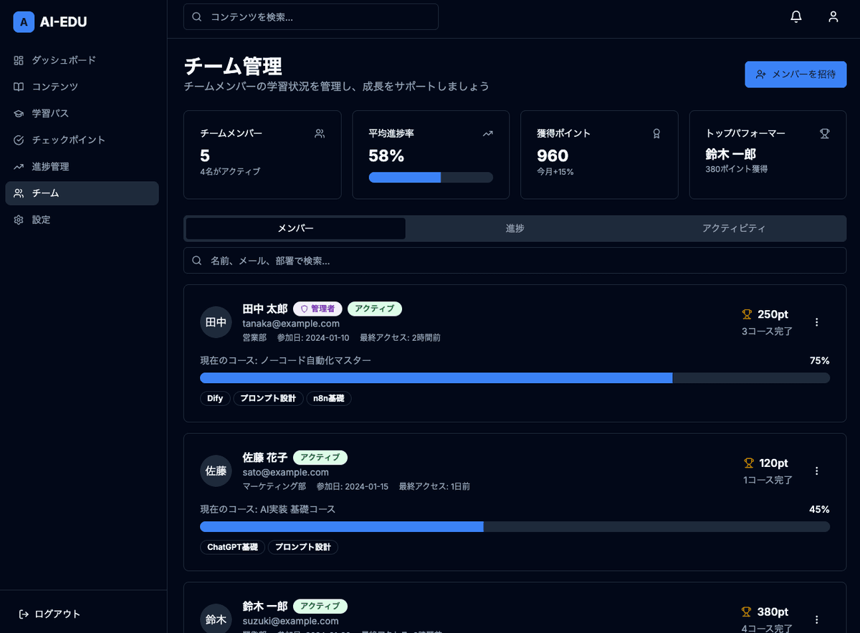This screenshot has height=633, width=860.
Task: Click the チェックポイント checkmark icon
Action: (x=19, y=140)
